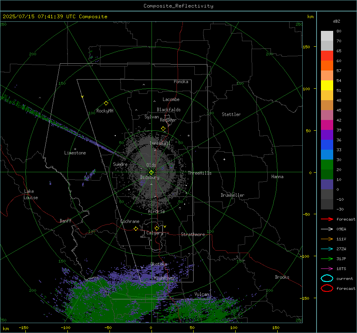Click the white plus marker west of Hanna
Image resolution: width=357 pixels, height=333 pixels.
224,159
